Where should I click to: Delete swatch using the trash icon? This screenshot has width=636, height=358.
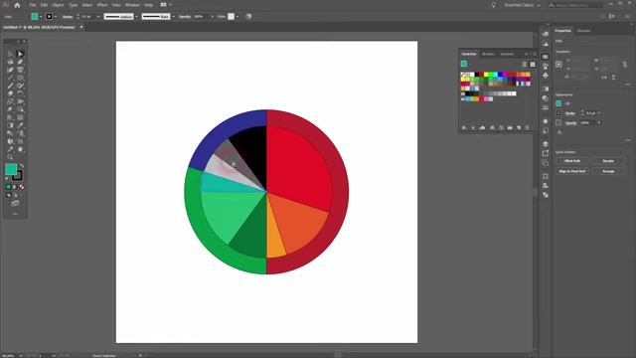tap(528, 128)
